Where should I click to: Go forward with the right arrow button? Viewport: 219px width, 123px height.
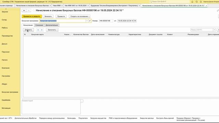click(29, 11)
